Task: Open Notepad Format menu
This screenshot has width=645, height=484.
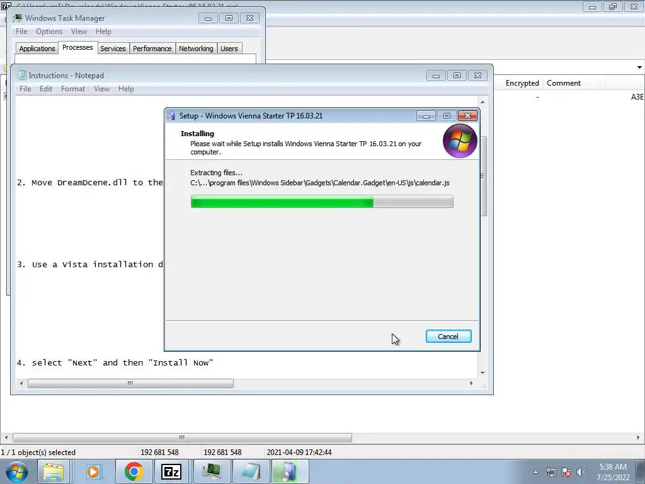Action: pyautogui.click(x=73, y=89)
